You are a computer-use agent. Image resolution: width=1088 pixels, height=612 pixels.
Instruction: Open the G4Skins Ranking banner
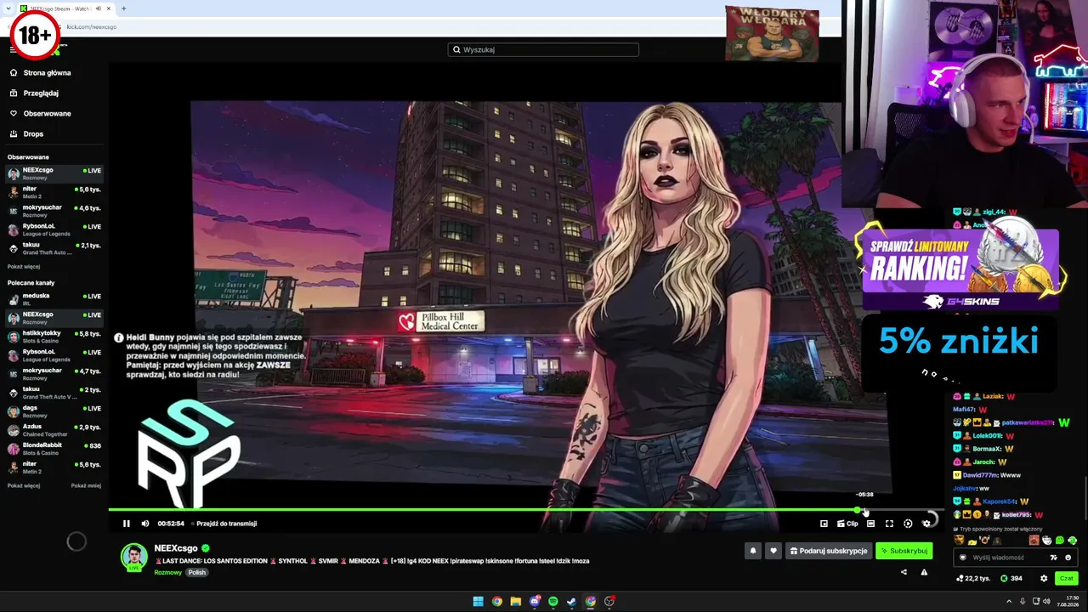(x=960, y=268)
